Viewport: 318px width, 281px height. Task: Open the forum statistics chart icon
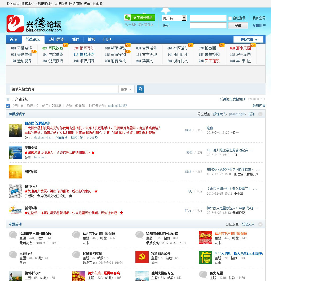(8, 106)
